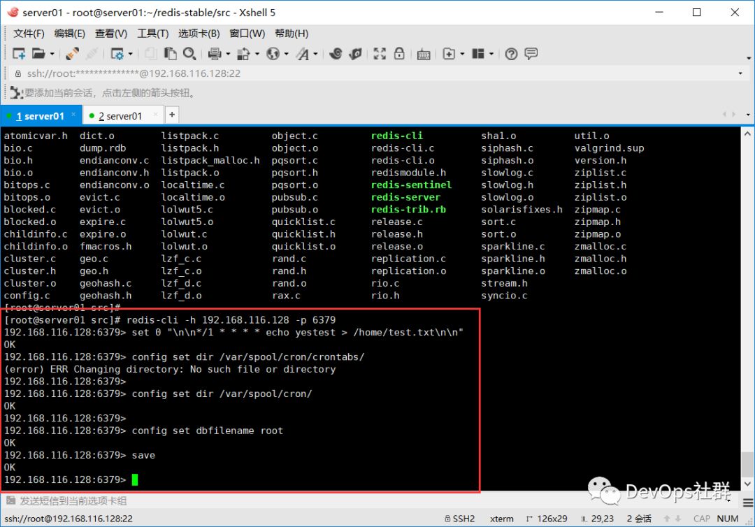Open the 查看(V) menu

point(111,34)
